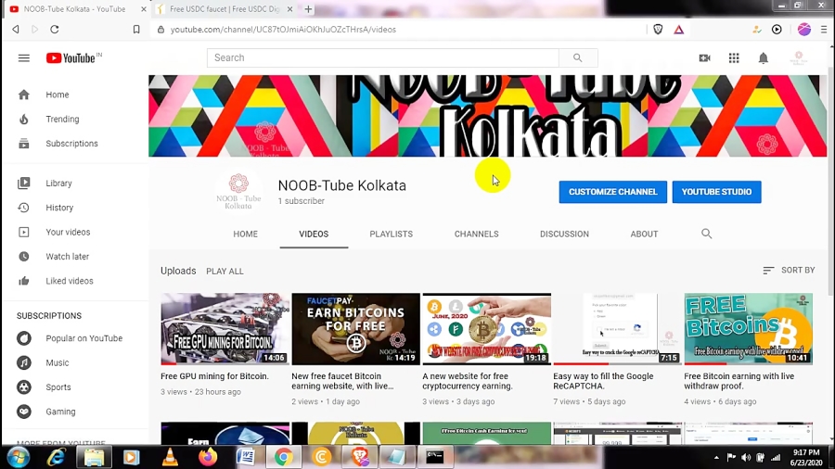835x469 pixels.
Task: Switch to the CHANNELS tab
Action: (476, 234)
